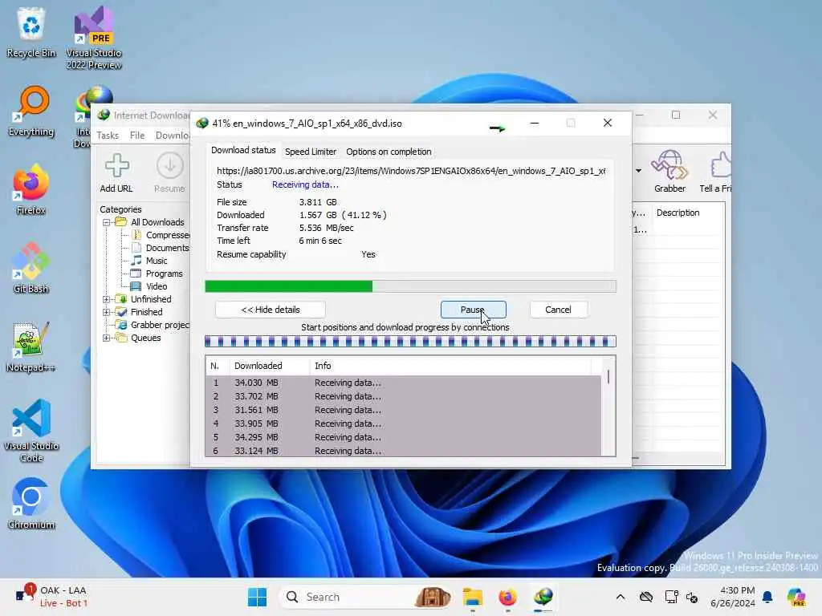Open the Copilot Preview taskbar icon
This screenshot has width=822, height=616.
pyautogui.click(x=796, y=597)
